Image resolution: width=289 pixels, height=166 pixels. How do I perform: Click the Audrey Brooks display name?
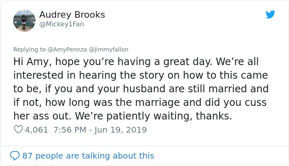(x=72, y=15)
